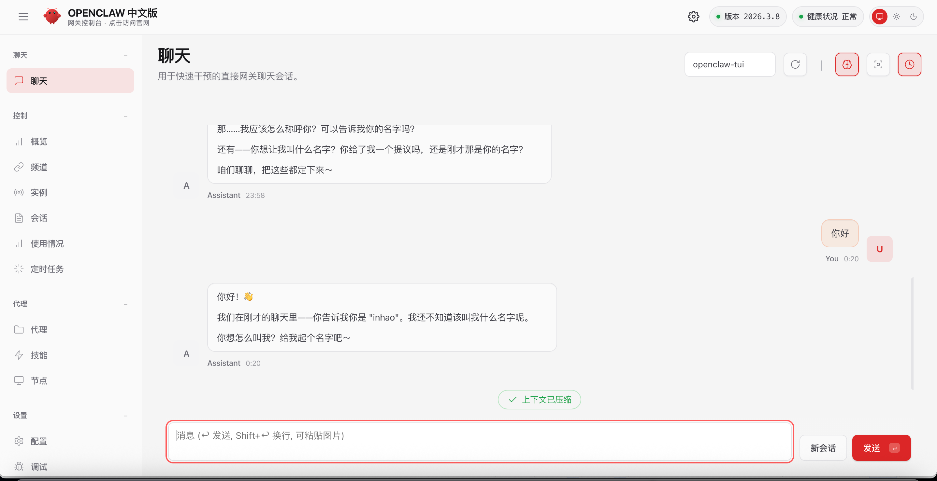Switch to dark moon theme
The height and width of the screenshot is (481, 937).
(913, 16)
